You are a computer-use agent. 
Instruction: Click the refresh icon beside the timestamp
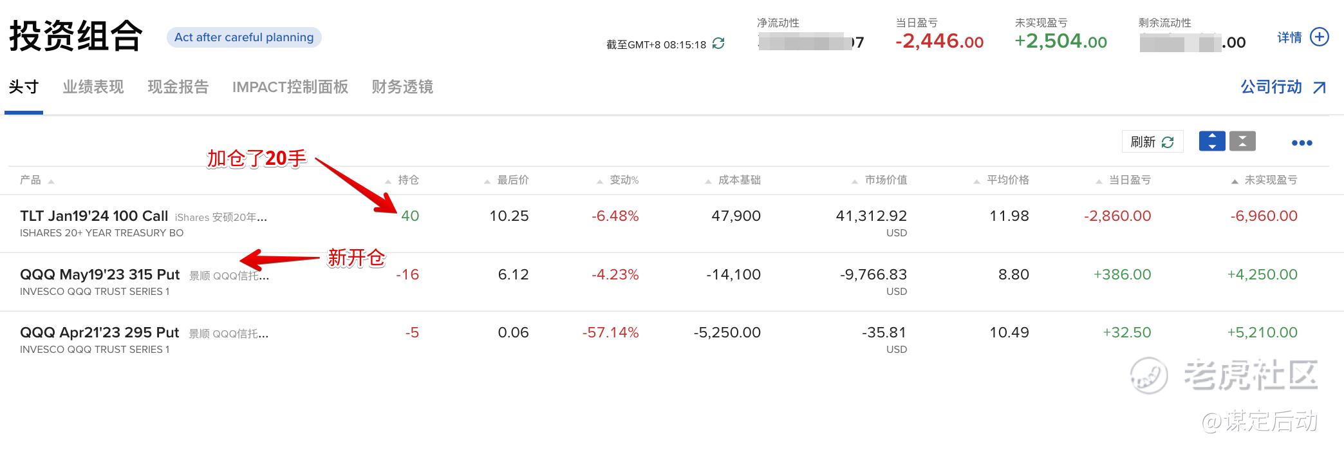[x=718, y=44]
